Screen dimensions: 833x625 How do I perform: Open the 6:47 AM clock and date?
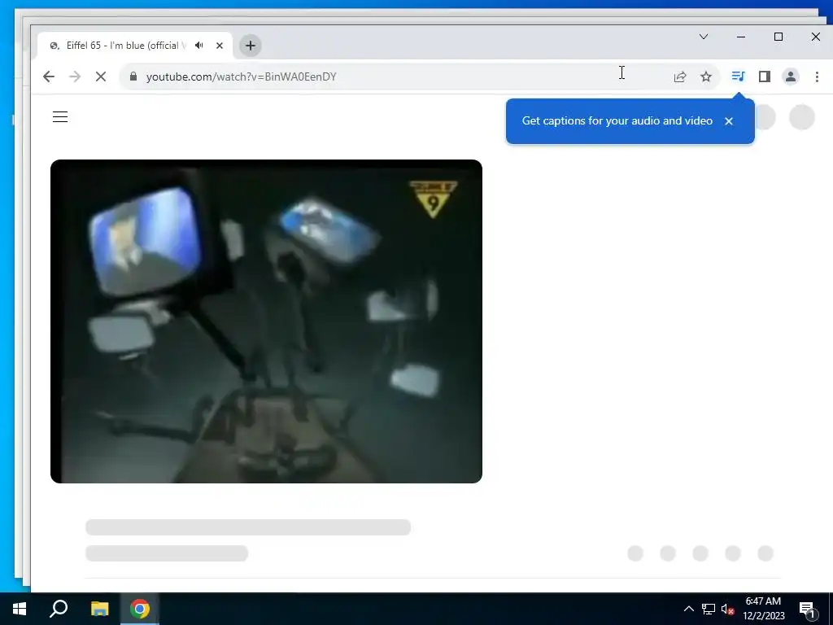click(x=763, y=609)
